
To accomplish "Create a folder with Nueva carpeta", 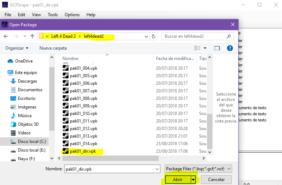I will [53, 48].
